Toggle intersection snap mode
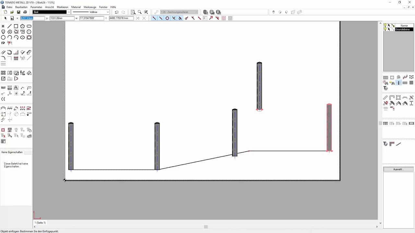Viewport: 415px width, 233px height. pyautogui.click(x=174, y=18)
